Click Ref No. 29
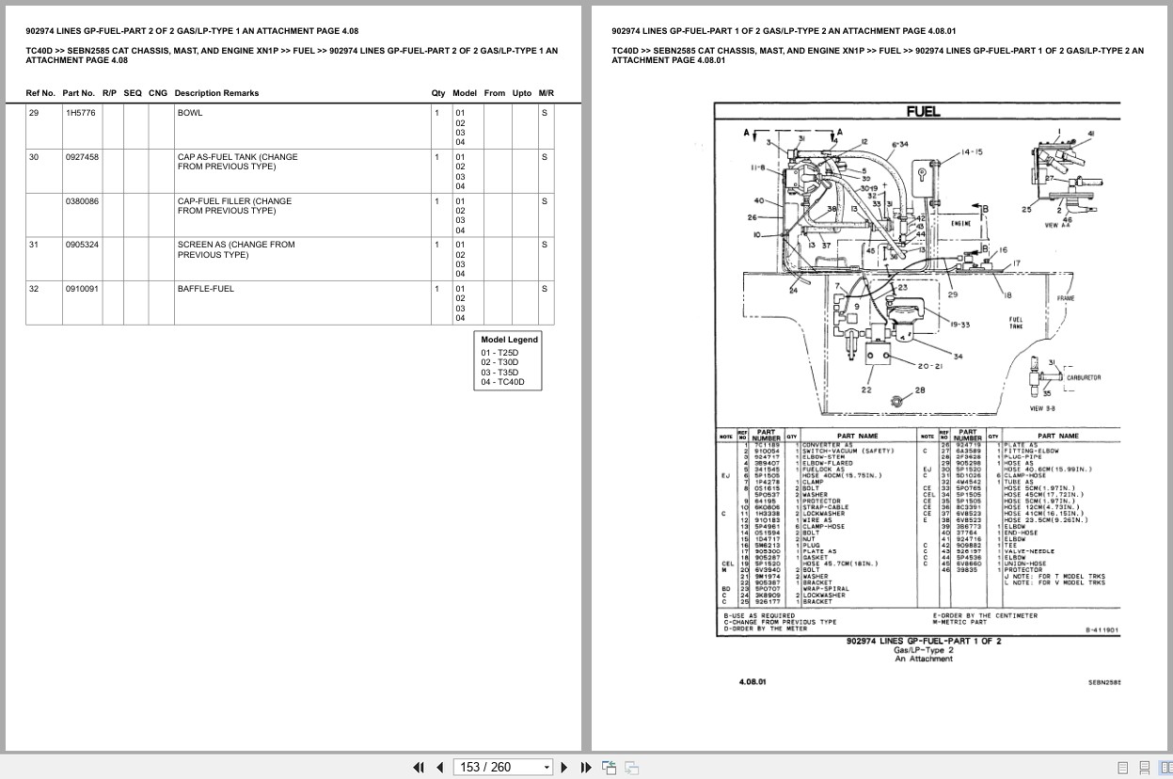1173x779 pixels. (x=34, y=113)
